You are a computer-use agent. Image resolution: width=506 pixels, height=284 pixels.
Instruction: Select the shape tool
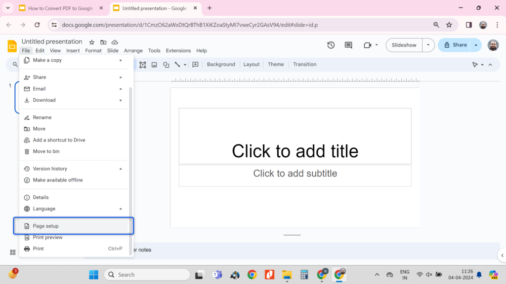[167, 65]
